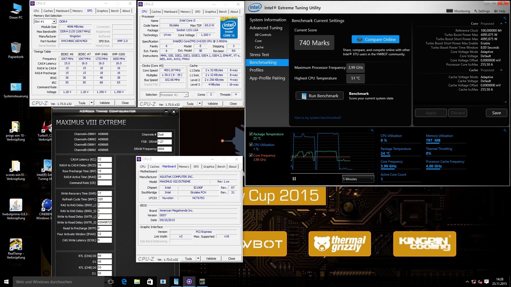Open Tools dropdown arrow in CPU tab CPU-Z window
Screen dimensions: 511x287
(200, 104)
